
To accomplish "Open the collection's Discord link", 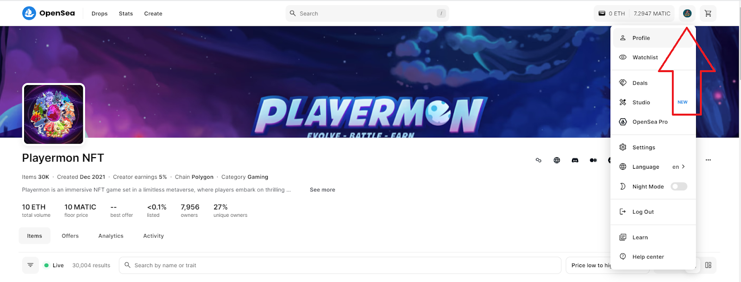I will tap(575, 160).
